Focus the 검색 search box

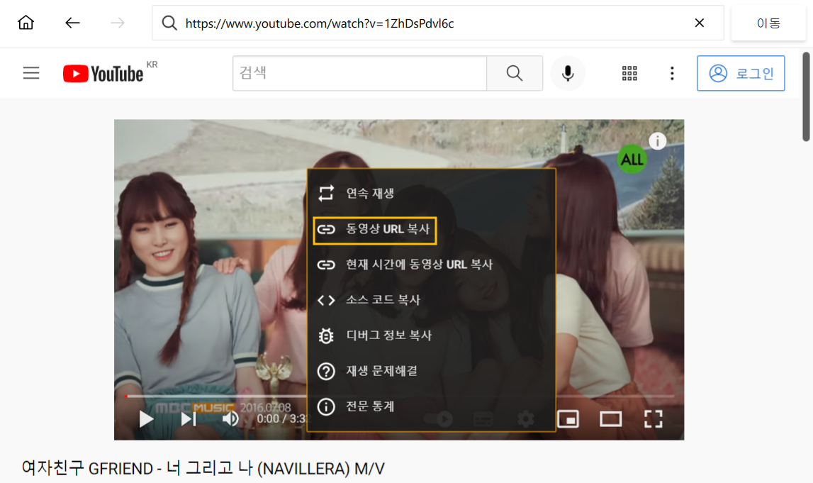click(x=360, y=73)
